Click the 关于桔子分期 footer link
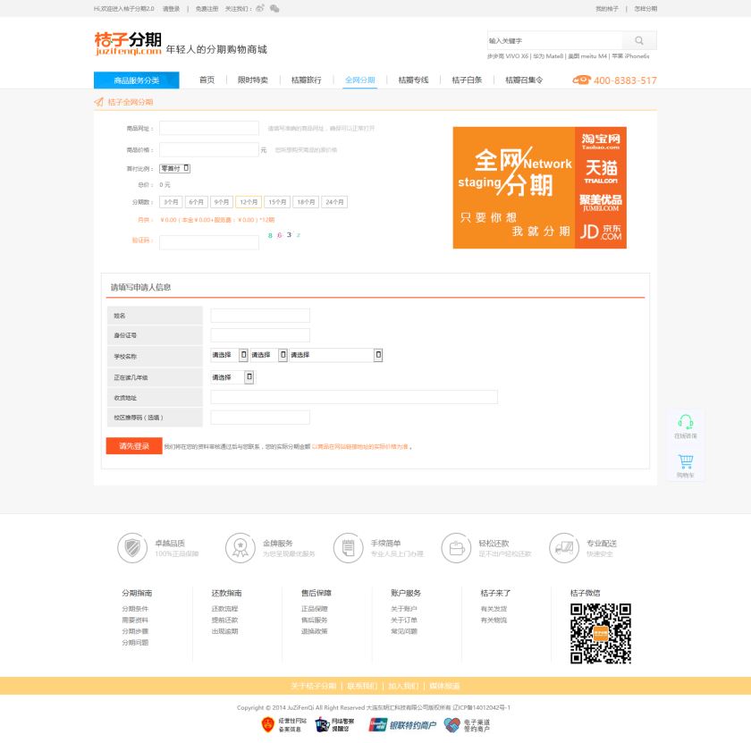 313,686
